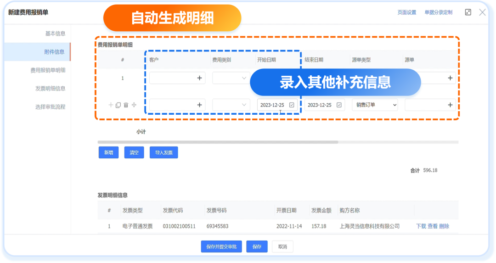
Task: Open the 销售订单 源单类型 dropdown
Action: click(x=375, y=105)
